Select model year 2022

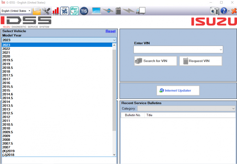[57, 49]
